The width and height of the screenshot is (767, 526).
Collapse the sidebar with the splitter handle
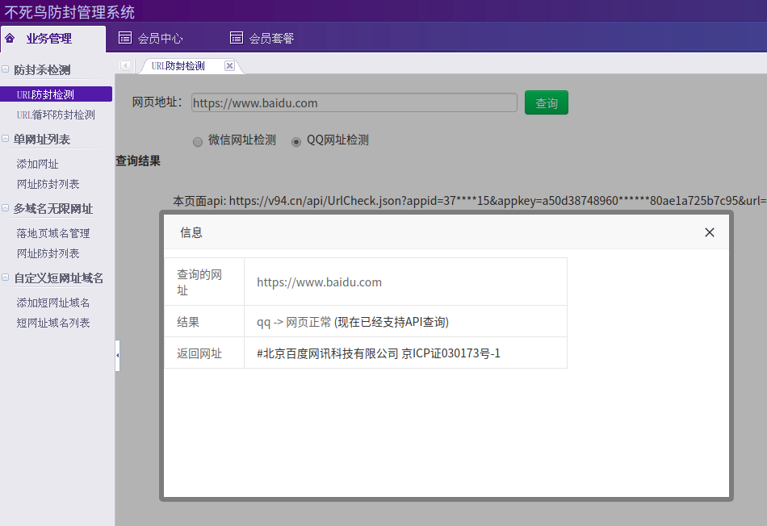click(x=117, y=356)
